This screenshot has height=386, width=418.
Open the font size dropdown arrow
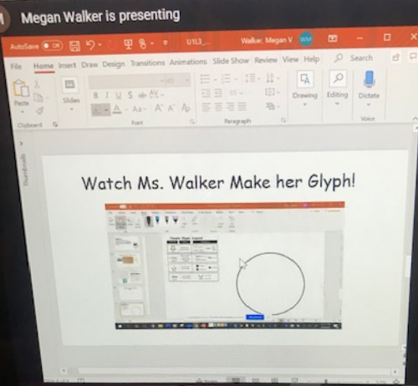point(187,80)
